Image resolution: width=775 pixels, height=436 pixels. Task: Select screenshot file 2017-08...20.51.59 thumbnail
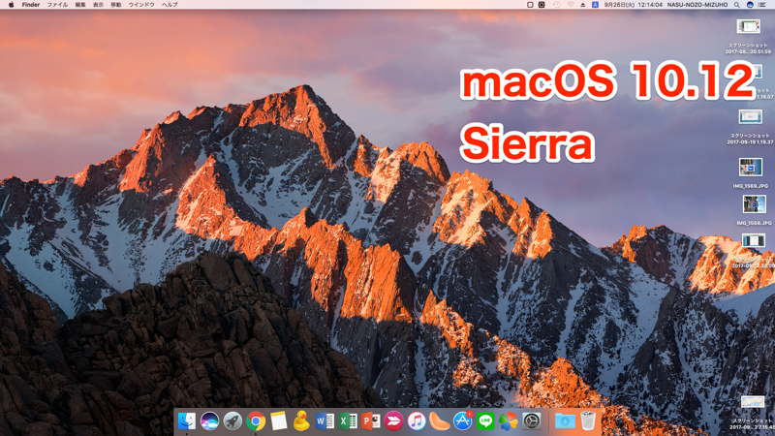(x=748, y=26)
